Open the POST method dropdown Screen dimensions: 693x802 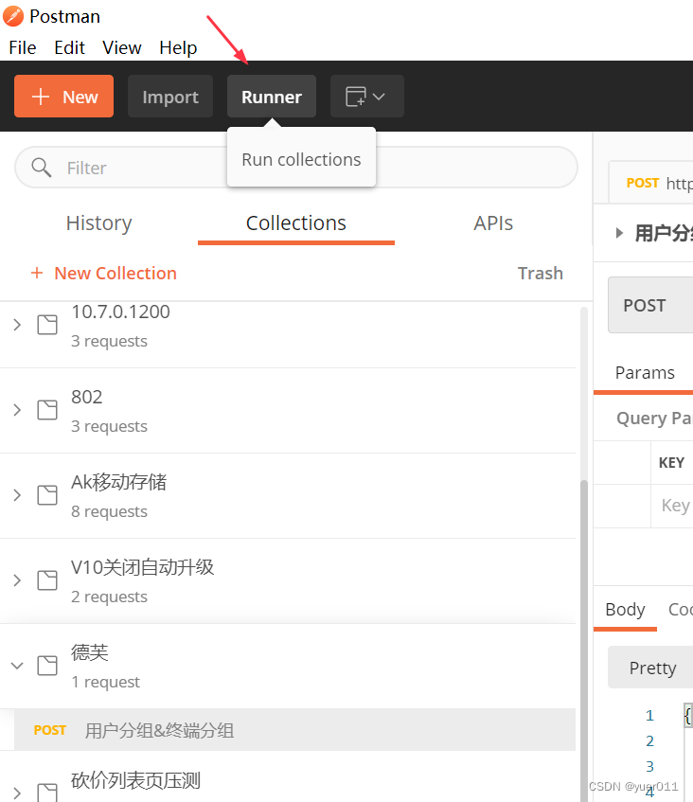click(650, 305)
